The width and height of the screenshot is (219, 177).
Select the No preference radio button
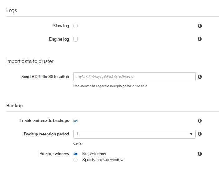coord(76,154)
